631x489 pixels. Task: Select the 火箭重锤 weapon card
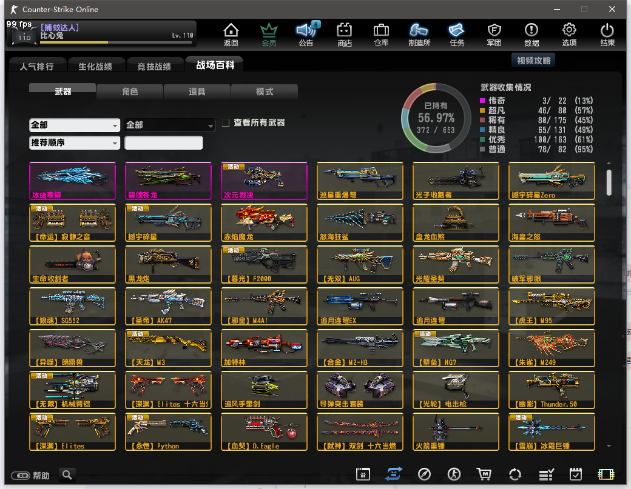tap(456, 431)
